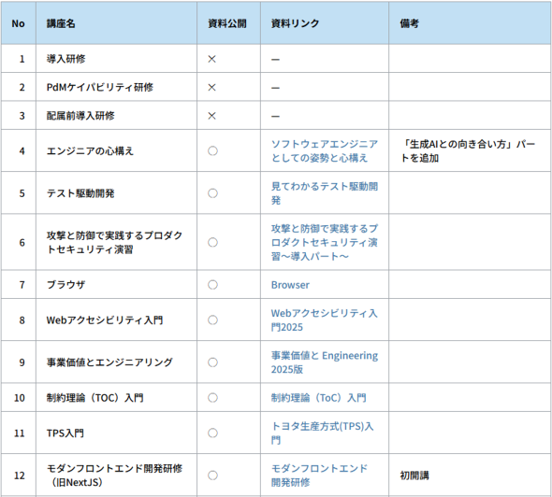Viewport: 552px width, 497px height.
Task: Select the 攻撃と防御で実践するプロダクトセキュリティ演習 course name
Action: pos(114,242)
